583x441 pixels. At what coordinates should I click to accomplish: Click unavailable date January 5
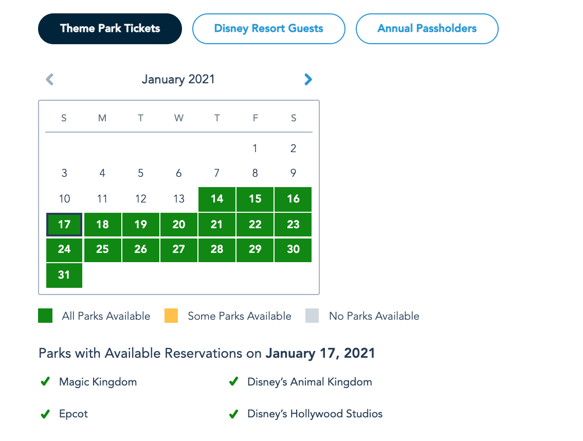(140, 173)
